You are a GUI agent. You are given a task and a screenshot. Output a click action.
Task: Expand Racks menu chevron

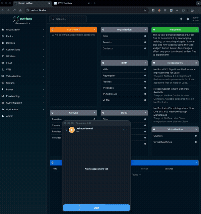44,36
